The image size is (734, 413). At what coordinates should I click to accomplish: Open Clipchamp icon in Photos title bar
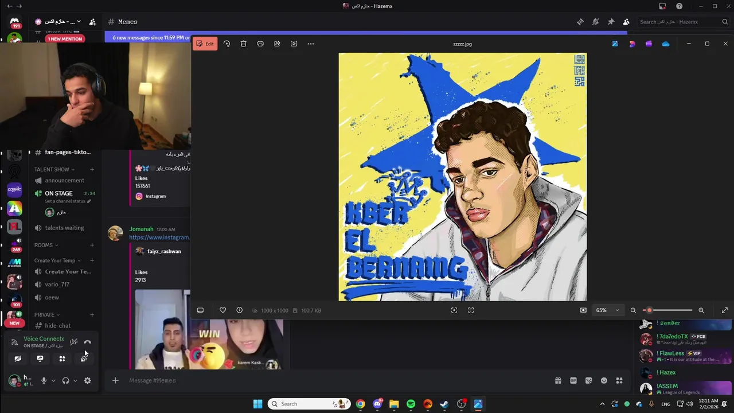coord(649,44)
